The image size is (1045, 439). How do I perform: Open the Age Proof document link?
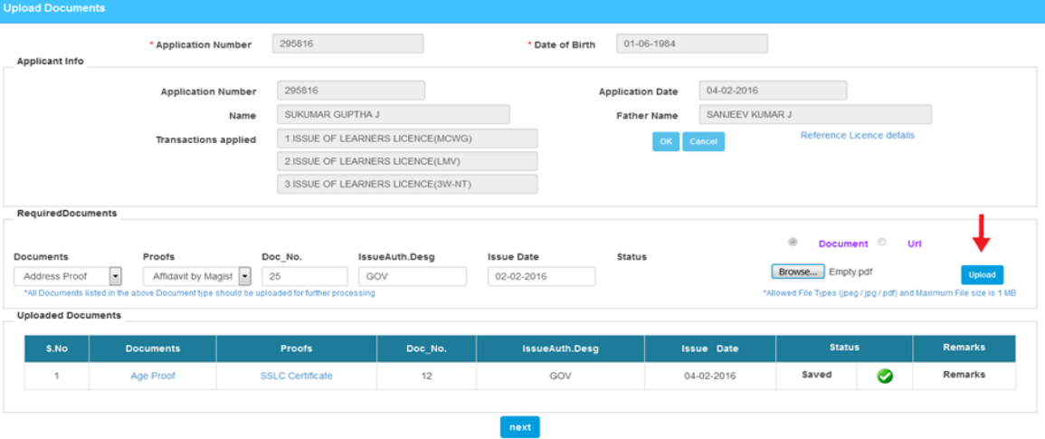[152, 376]
